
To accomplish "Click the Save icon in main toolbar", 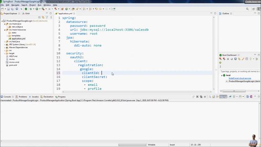I will 8,9.
